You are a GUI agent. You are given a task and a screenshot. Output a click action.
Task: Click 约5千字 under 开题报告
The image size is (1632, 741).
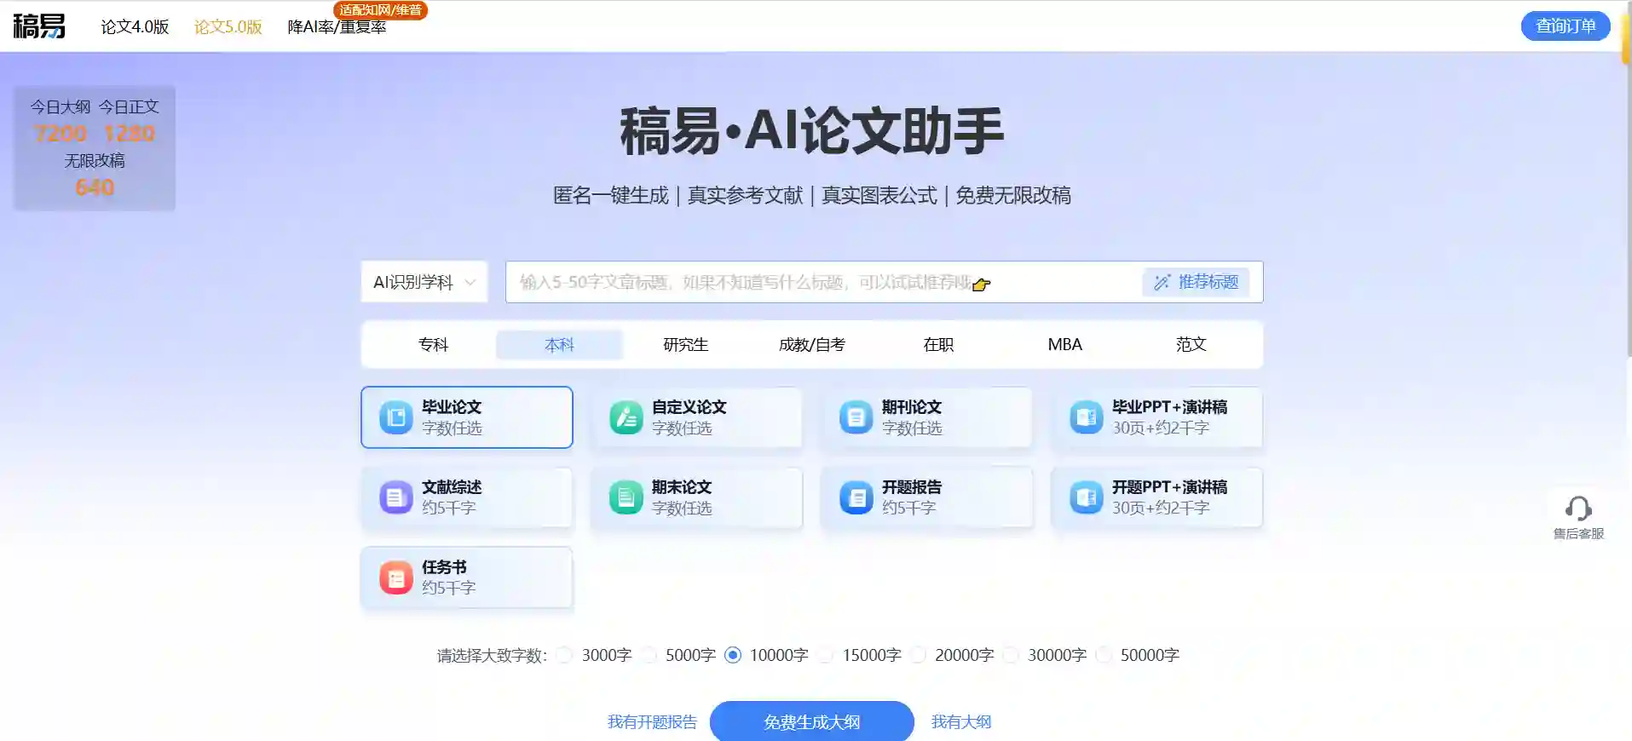click(x=908, y=508)
